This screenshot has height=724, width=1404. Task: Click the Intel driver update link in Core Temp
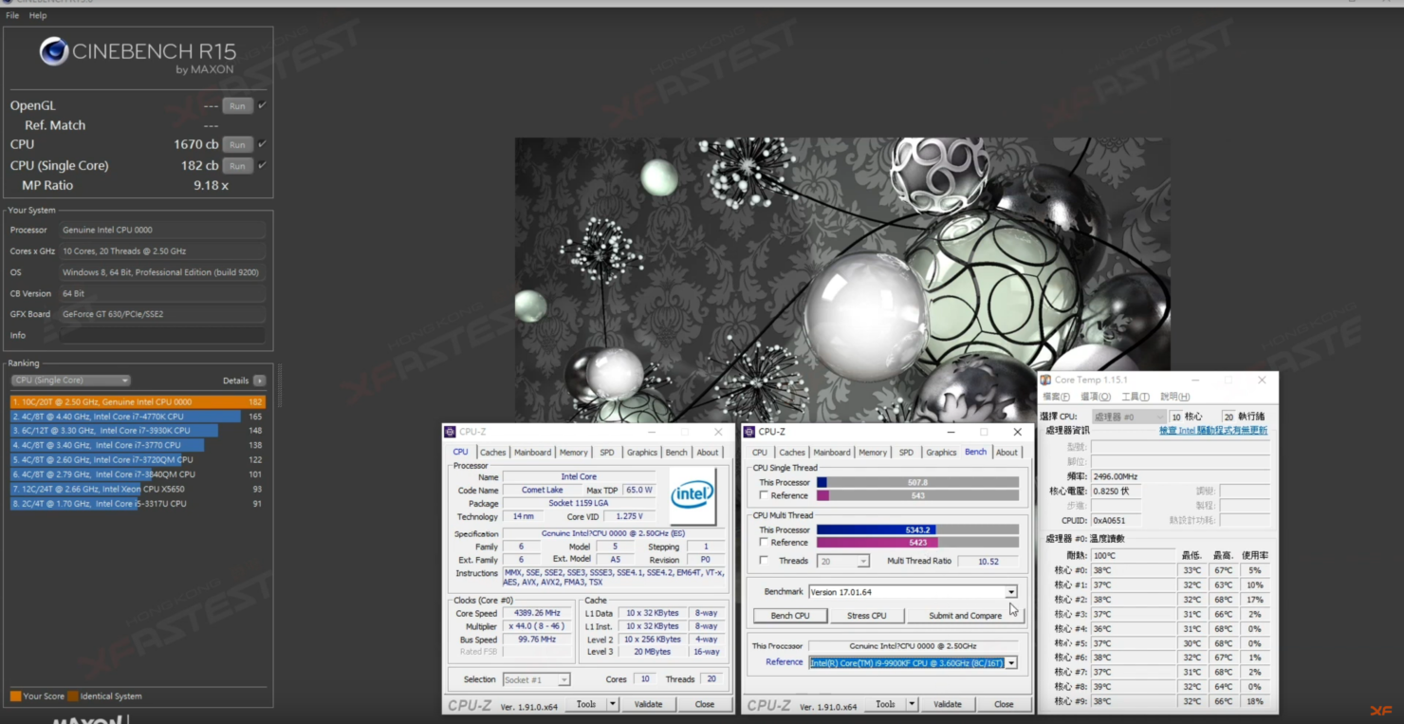pos(1212,431)
